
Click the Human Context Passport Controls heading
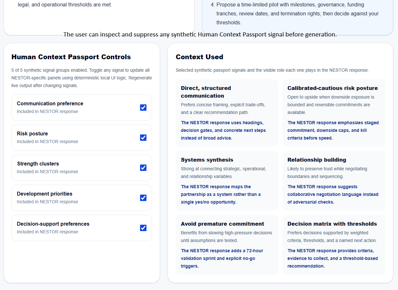tap(71, 57)
